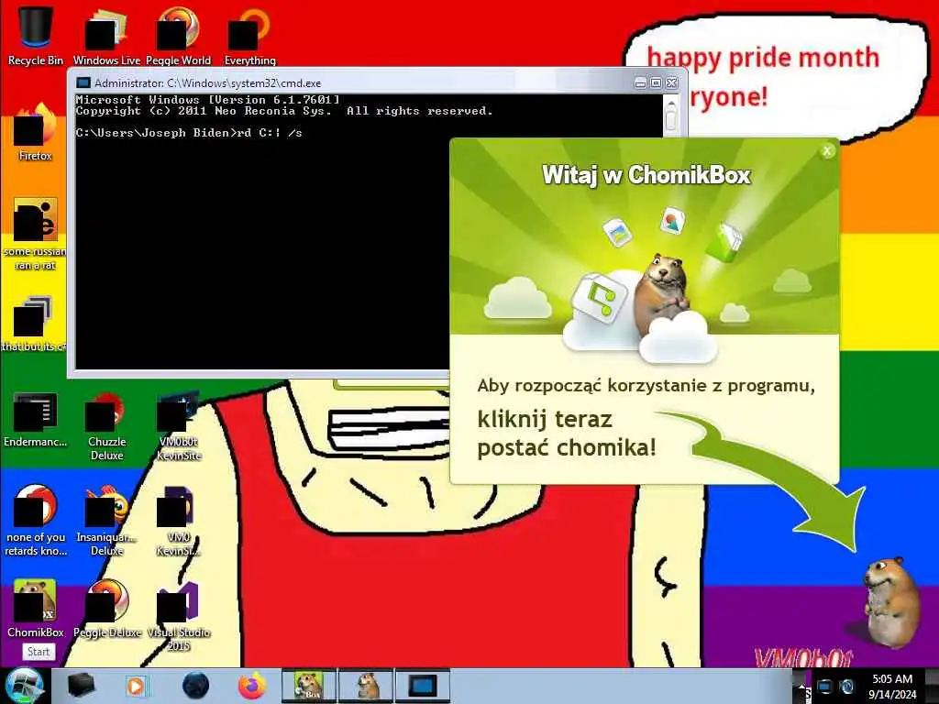Launch Chuzzle Deluxe from the desktop
This screenshot has width=939, height=704.
(106, 425)
